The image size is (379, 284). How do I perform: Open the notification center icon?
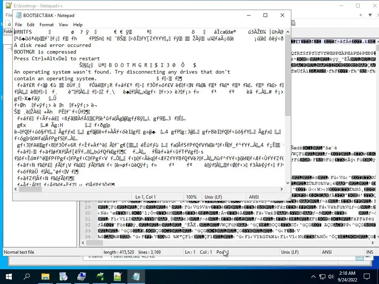(x=367, y=277)
